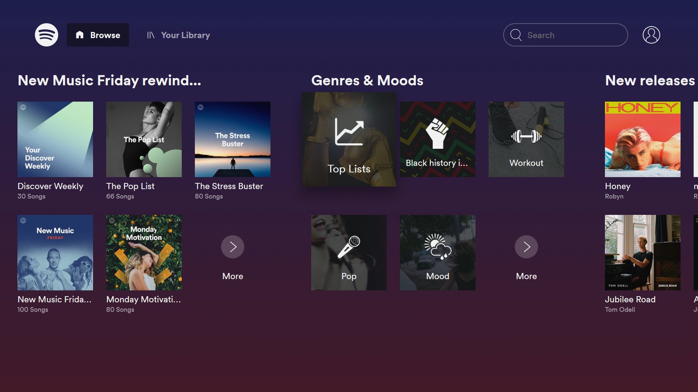The height and width of the screenshot is (392, 698).
Task: Click the New Music Friday rewind heading
Action: (109, 80)
